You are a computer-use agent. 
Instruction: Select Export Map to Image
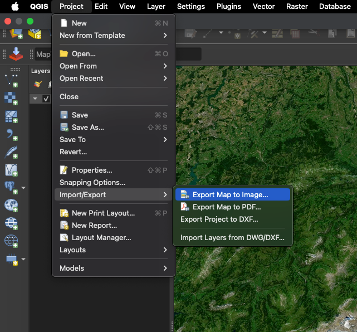tap(233, 195)
